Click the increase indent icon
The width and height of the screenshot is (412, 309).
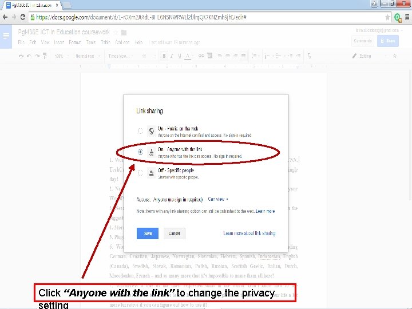299,56
